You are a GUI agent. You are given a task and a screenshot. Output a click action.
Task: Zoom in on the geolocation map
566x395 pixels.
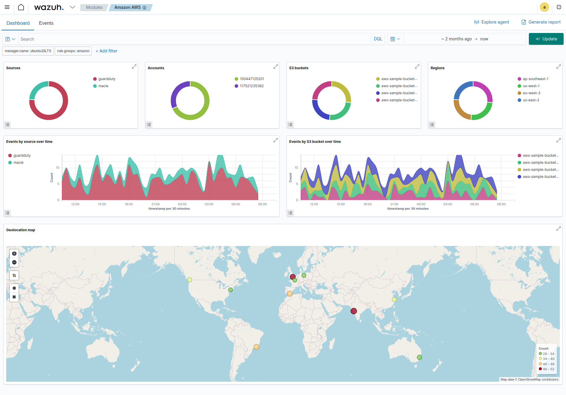coord(14,254)
